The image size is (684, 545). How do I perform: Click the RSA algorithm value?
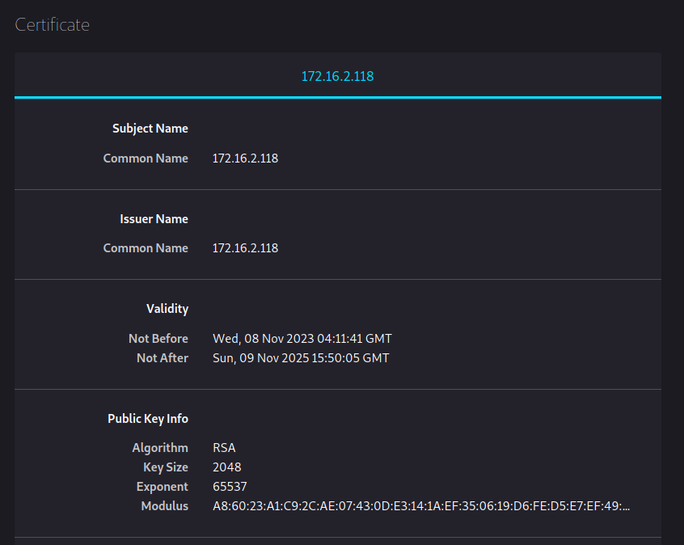click(224, 448)
